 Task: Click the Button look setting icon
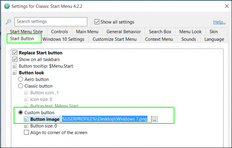15,73
